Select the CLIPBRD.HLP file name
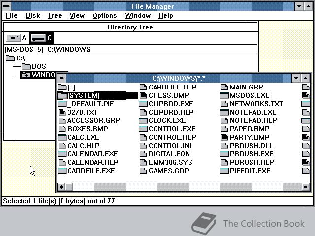Screen dimensions: 315x236 pyautogui.click(x=171, y=112)
